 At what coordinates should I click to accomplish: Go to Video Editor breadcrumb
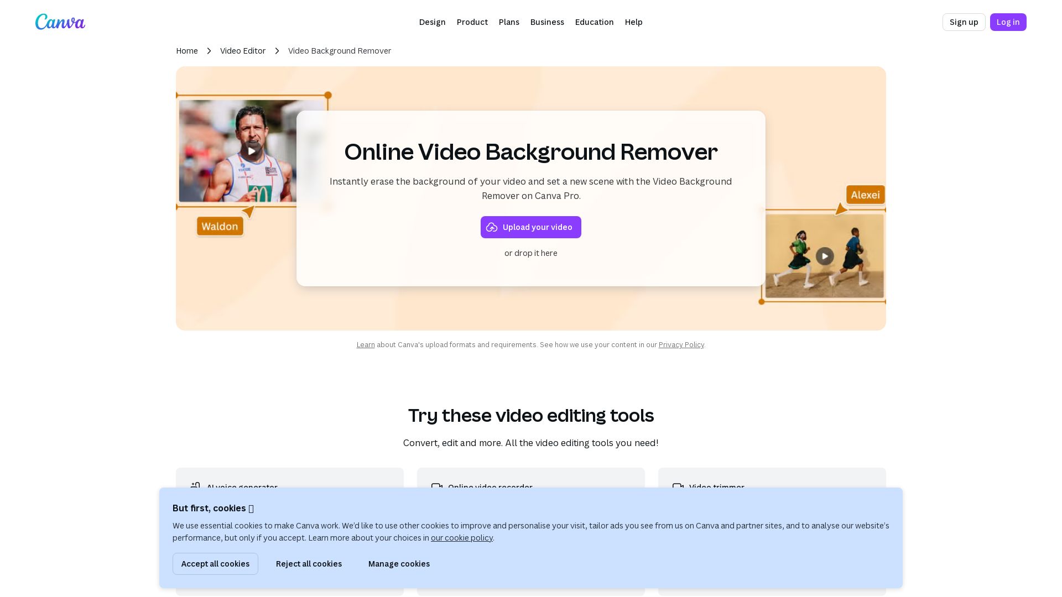point(243,51)
